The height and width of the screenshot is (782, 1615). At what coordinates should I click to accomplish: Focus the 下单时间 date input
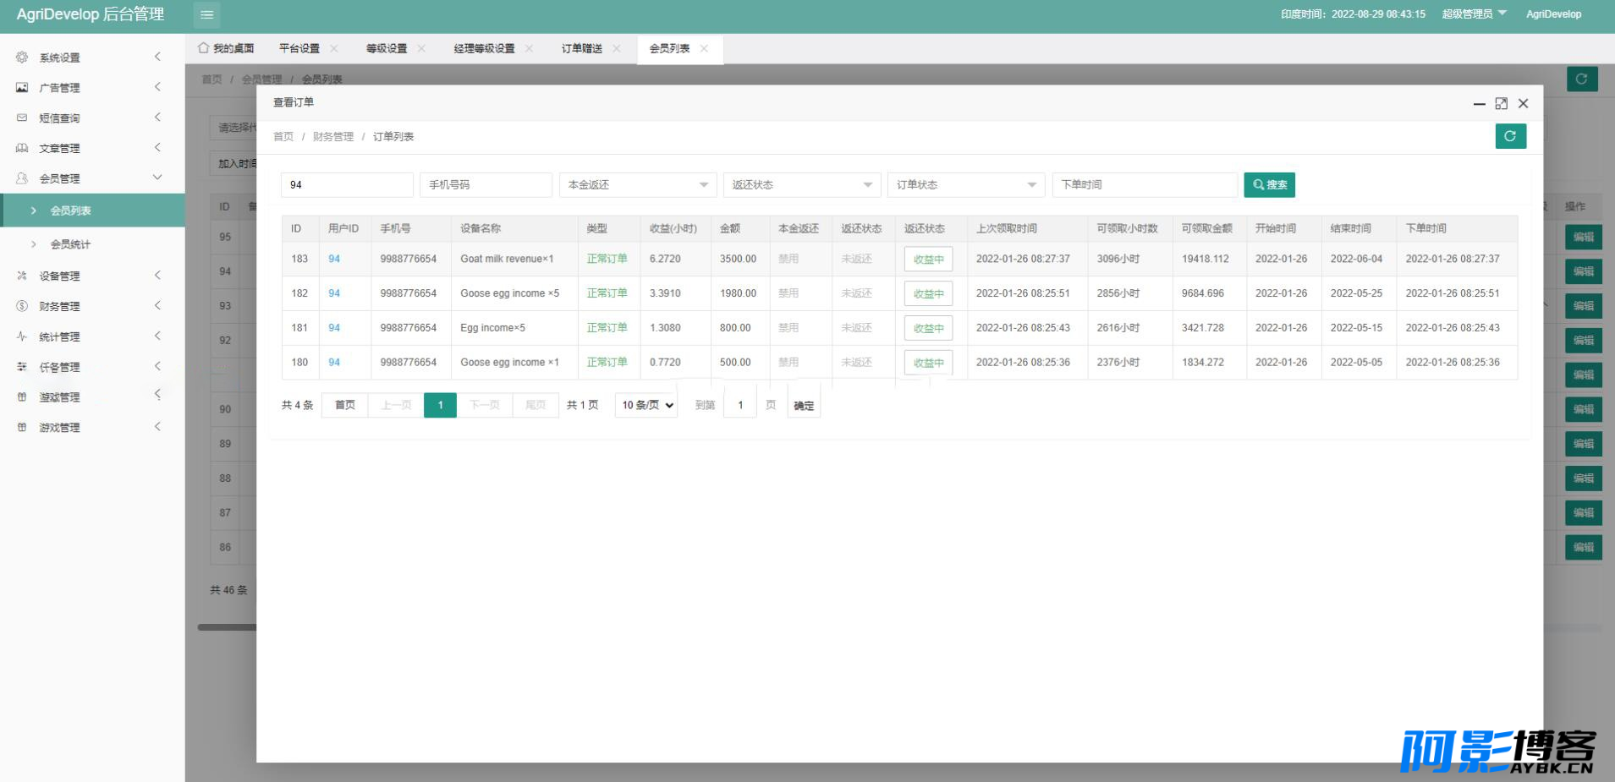click(1145, 184)
